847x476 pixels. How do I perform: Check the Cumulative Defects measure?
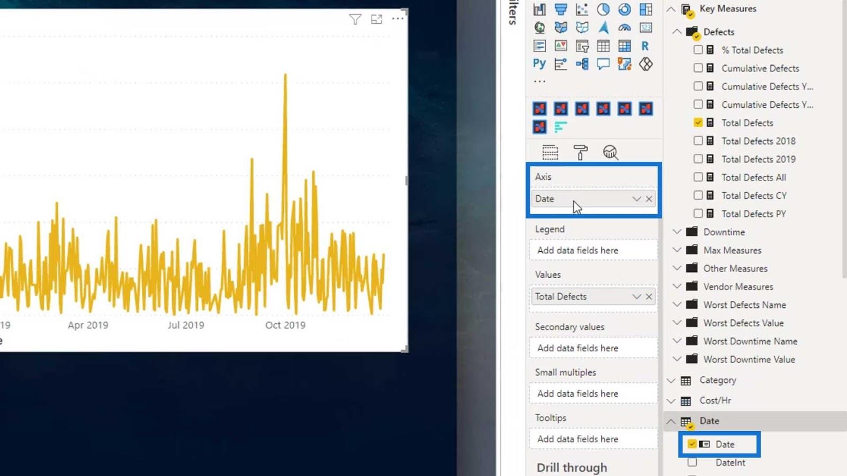[698, 68]
